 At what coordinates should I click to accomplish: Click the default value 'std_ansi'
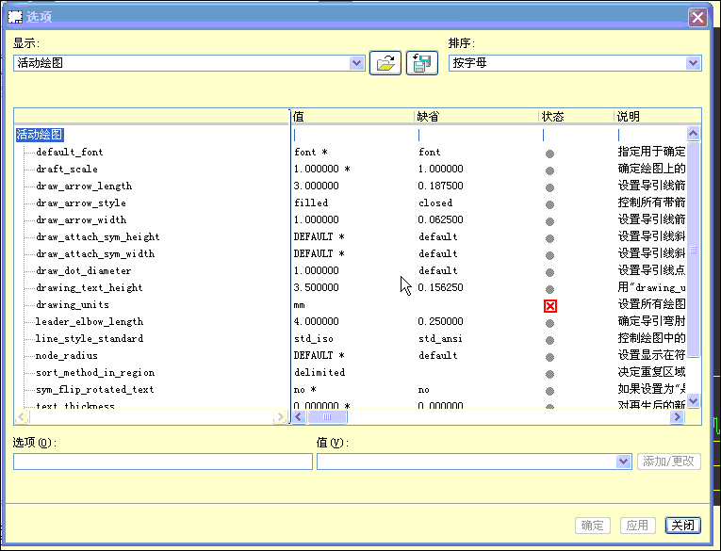(440, 339)
